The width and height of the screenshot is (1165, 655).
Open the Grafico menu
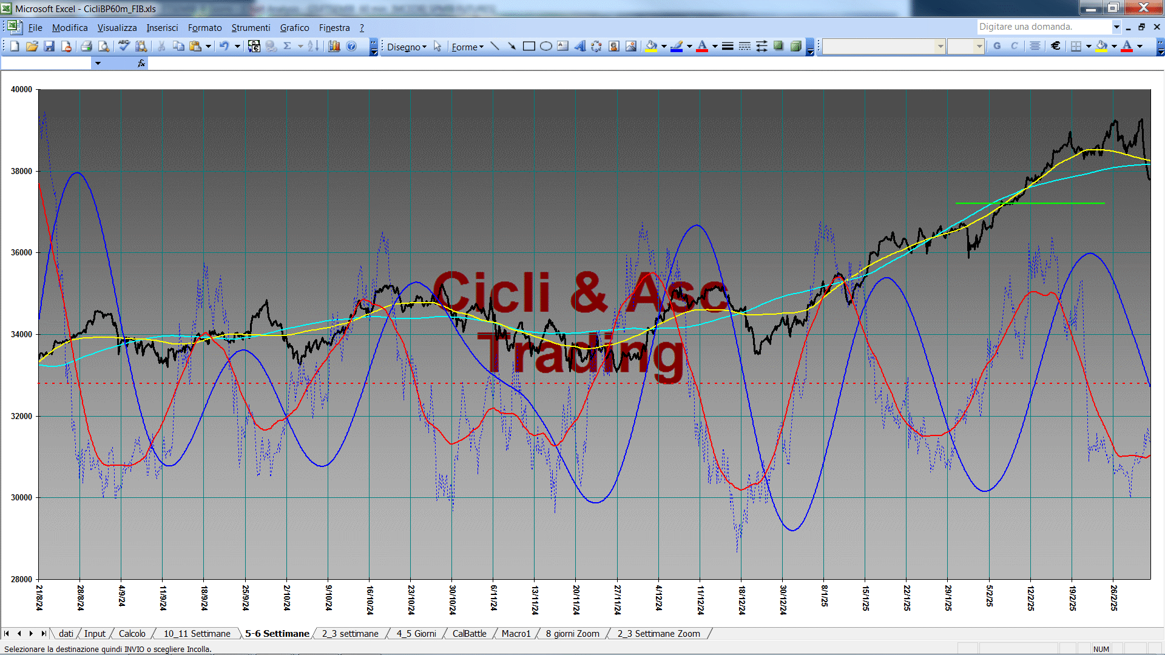click(x=294, y=28)
